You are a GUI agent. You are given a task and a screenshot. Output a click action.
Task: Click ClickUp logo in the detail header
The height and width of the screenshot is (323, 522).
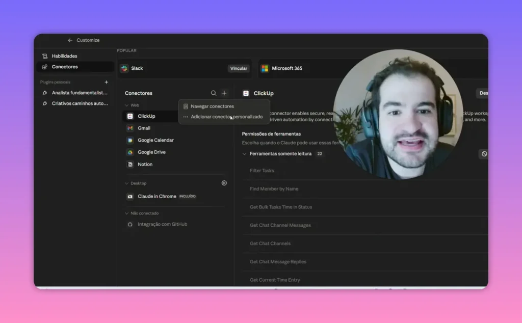[246, 93]
